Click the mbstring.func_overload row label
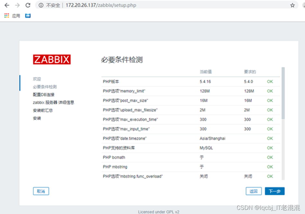Image resolution: width=305 pixels, height=214 pixels. point(133,177)
